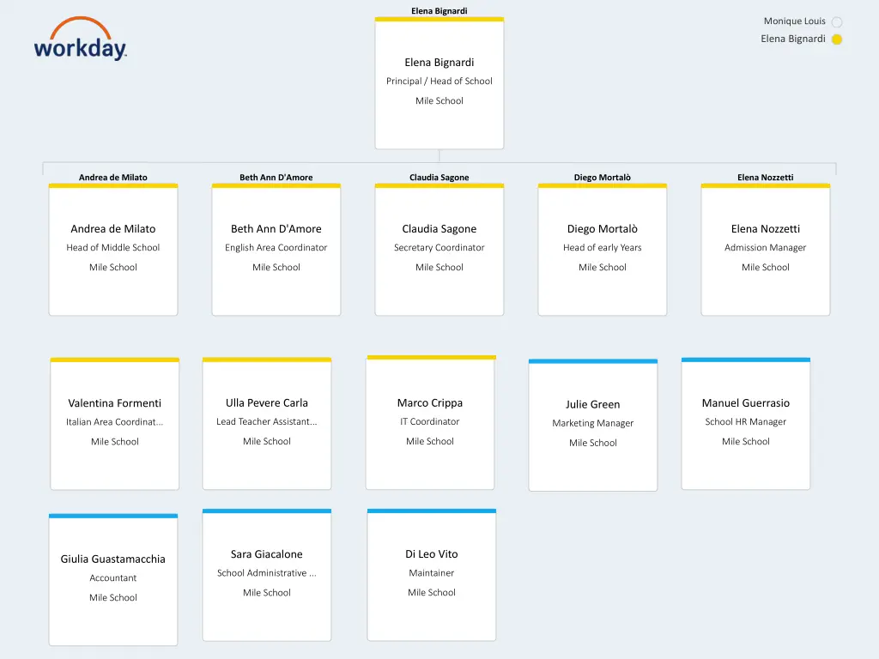
Task: Click the Workday logo
Action: (x=80, y=40)
